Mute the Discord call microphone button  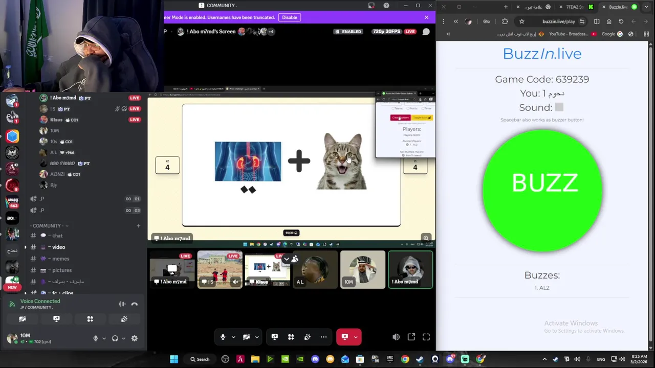click(223, 337)
